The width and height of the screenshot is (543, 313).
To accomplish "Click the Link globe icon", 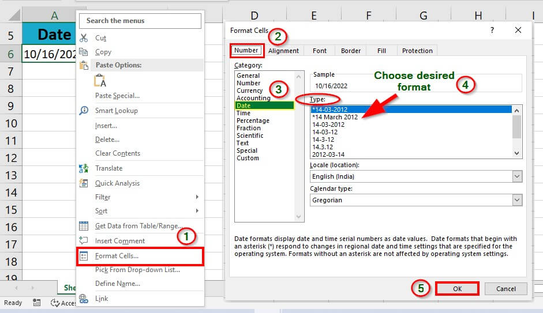I will pos(84,299).
